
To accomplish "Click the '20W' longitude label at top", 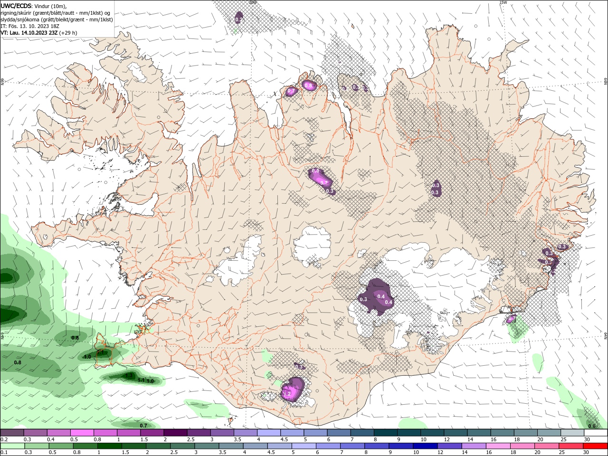I will [x=252, y=2].
